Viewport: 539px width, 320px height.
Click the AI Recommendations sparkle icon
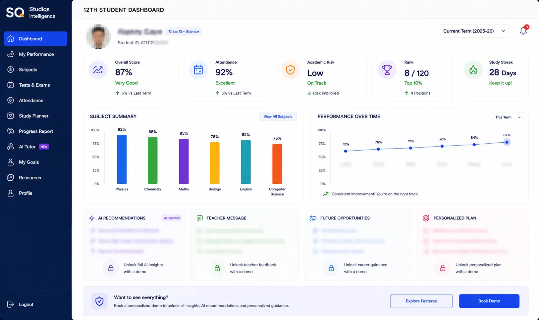click(x=92, y=218)
